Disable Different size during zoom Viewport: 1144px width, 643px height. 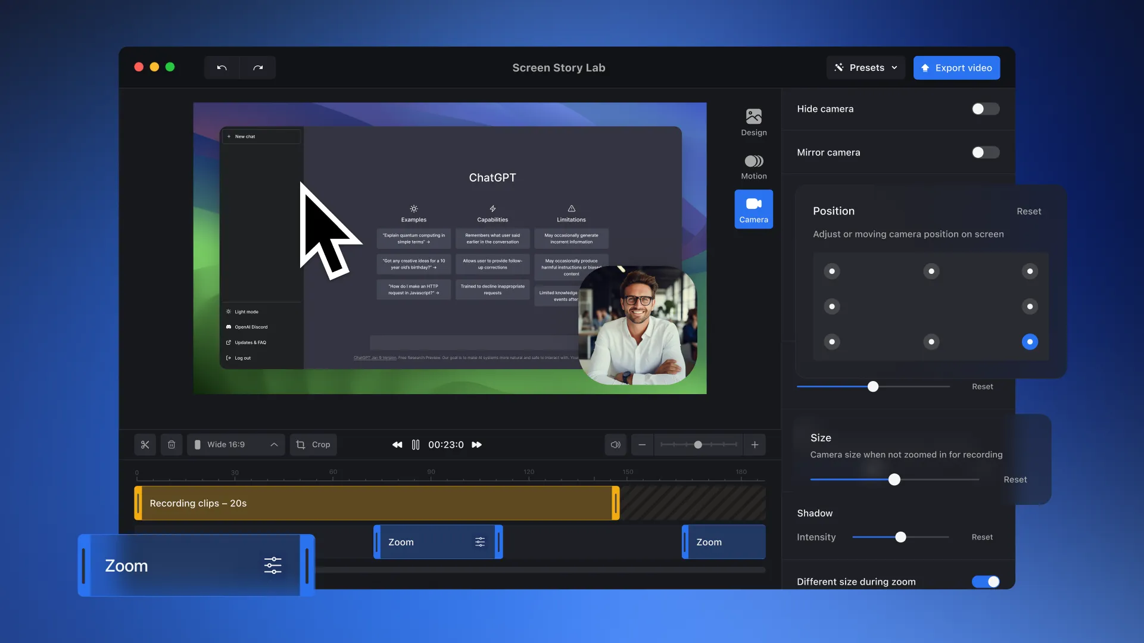pos(985,582)
